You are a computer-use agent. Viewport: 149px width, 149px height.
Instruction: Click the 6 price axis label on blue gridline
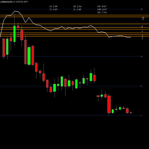[x=141, y=86]
